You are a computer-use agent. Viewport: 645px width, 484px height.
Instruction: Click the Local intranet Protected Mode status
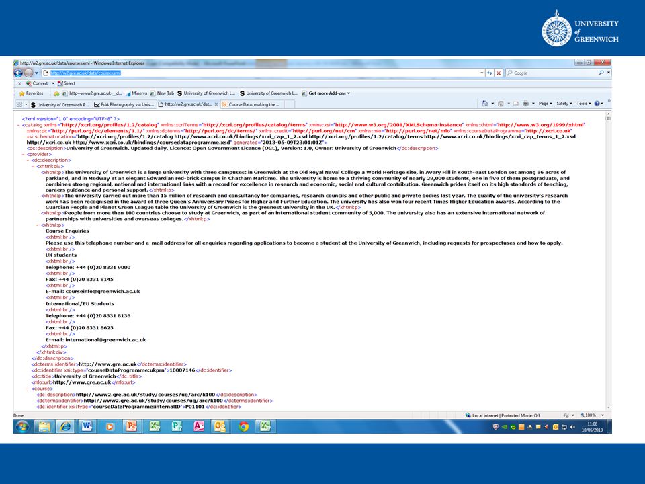tap(503, 415)
